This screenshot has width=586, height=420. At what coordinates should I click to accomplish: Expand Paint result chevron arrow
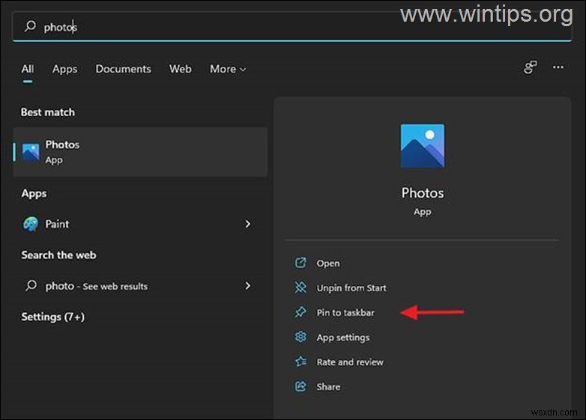(247, 224)
